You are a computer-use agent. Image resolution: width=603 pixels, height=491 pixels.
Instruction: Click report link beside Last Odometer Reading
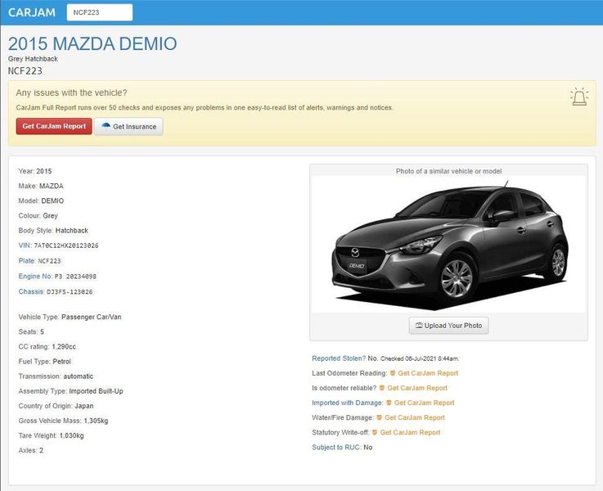pyautogui.click(x=428, y=373)
